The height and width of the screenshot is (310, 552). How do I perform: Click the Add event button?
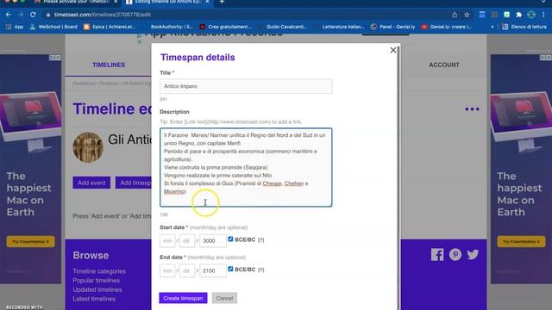click(x=91, y=183)
